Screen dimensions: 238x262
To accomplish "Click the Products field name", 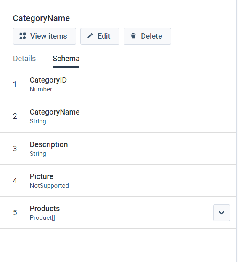I will [x=45, y=209].
